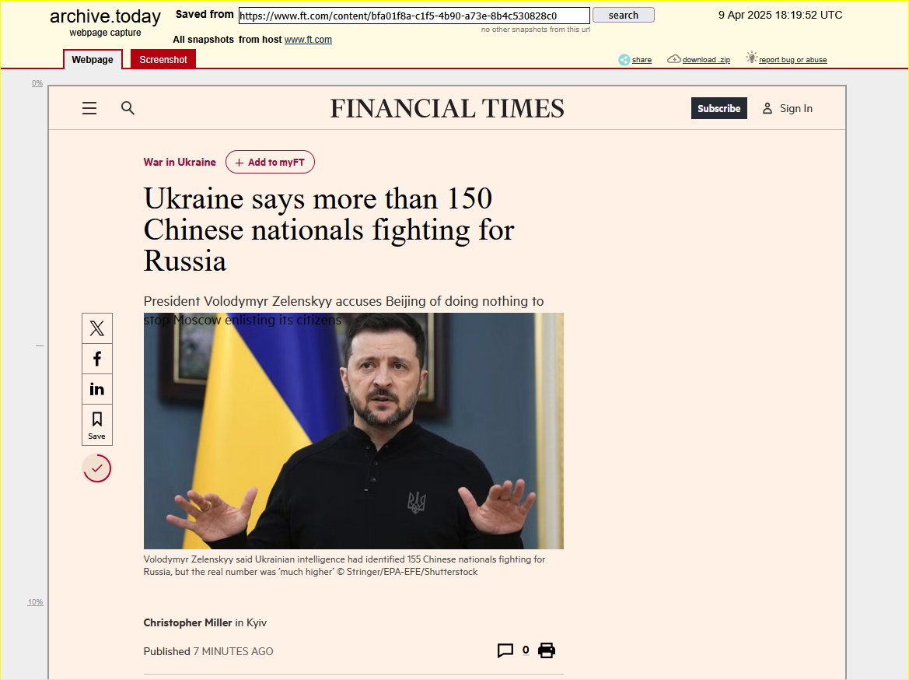The height and width of the screenshot is (680, 909).
Task: Toggle Add to myFT for War in Ukraine
Action: point(270,162)
